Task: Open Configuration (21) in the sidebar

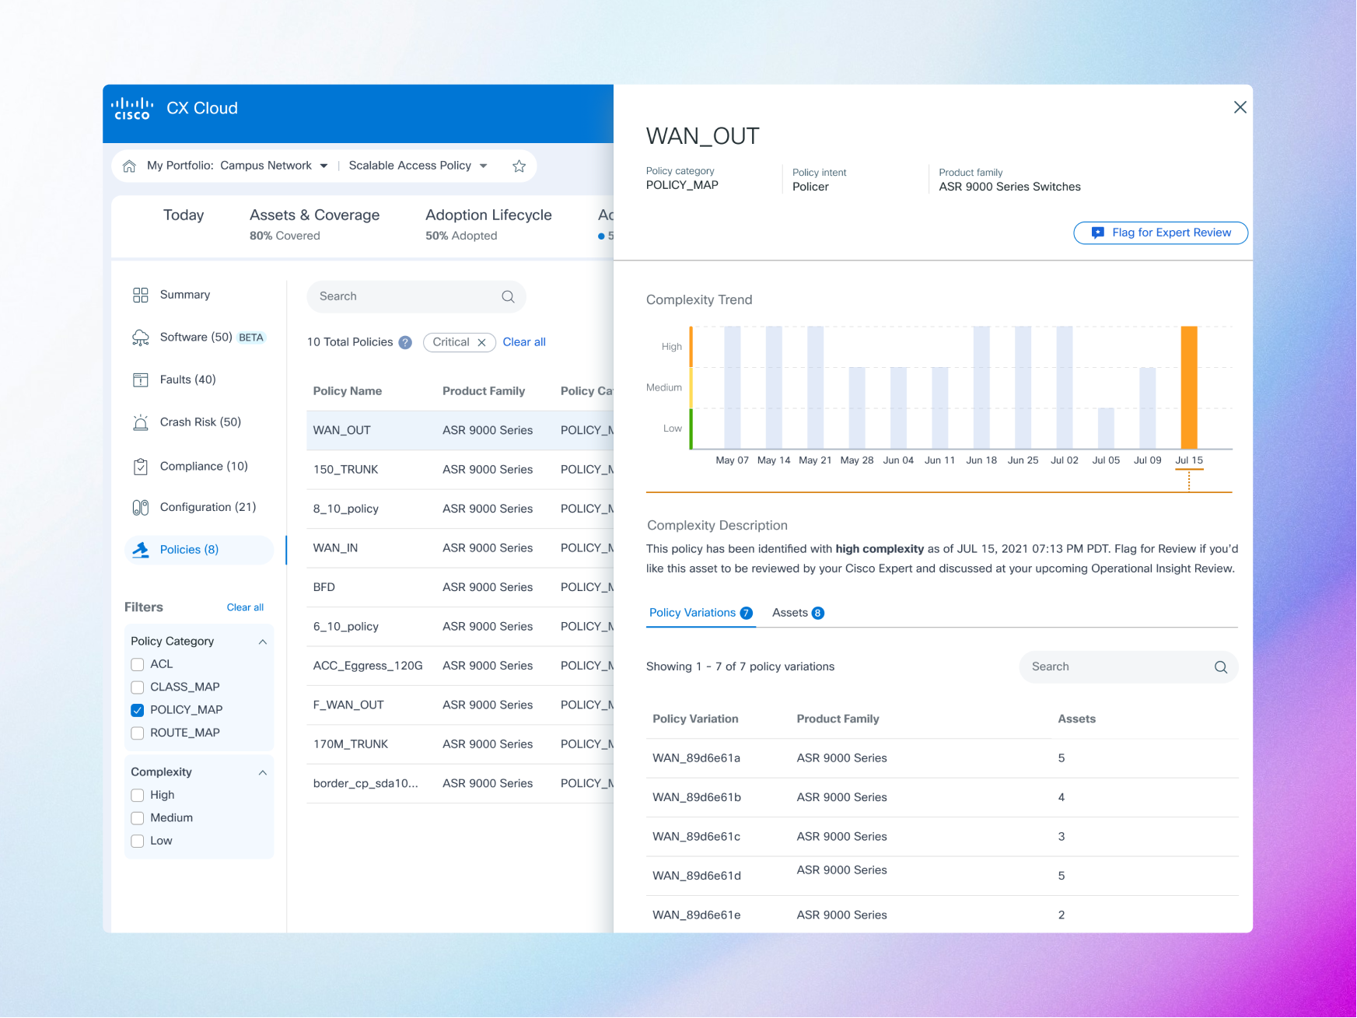Action: pos(208,507)
